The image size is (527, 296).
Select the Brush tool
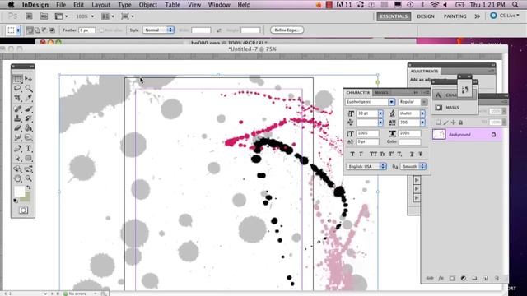pyautogui.click(x=29, y=109)
